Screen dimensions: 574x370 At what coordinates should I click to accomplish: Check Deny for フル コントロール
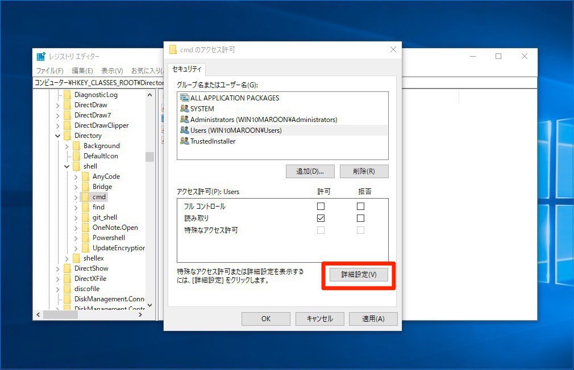tap(360, 206)
